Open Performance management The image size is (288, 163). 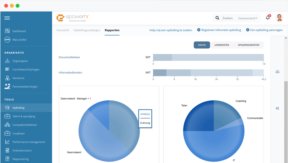pyautogui.click(x=29, y=142)
